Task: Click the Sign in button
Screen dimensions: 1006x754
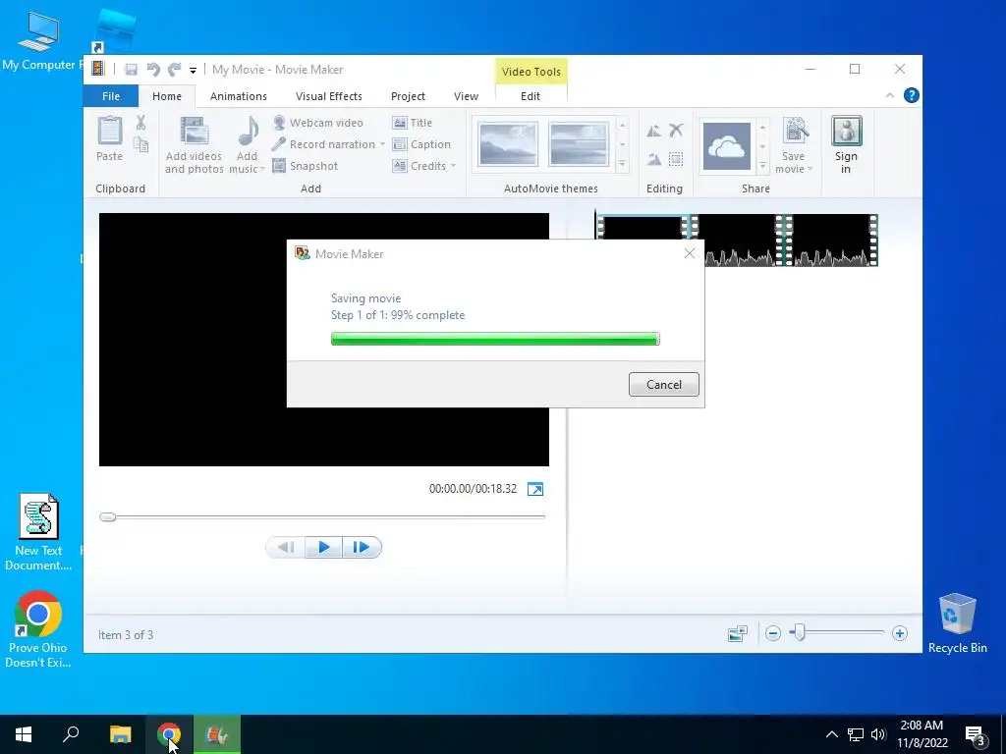Action: coord(846,145)
